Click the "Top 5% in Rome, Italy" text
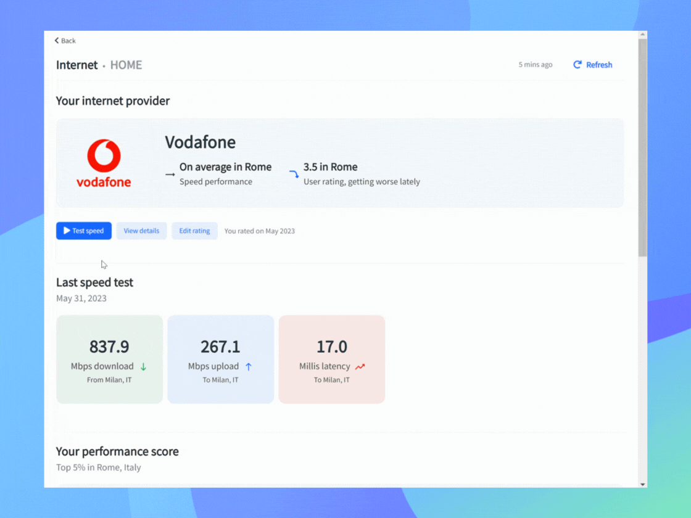The width and height of the screenshot is (691, 518). [98, 467]
